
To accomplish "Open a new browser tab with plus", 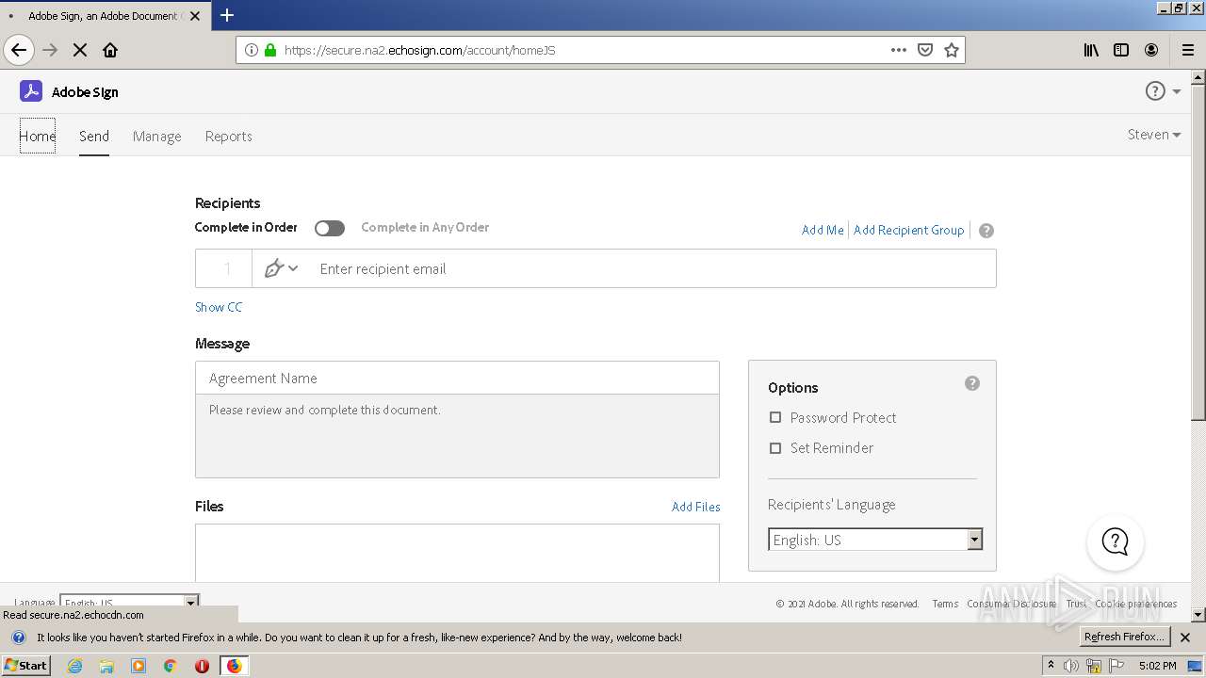I will (227, 15).
